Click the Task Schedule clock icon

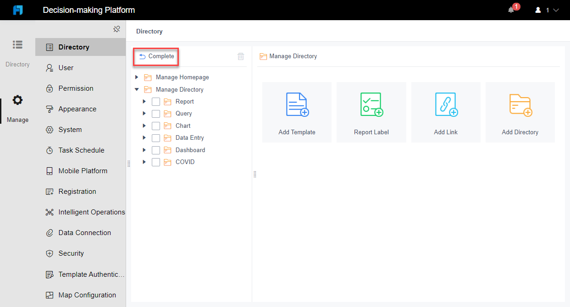pos(50,150)
